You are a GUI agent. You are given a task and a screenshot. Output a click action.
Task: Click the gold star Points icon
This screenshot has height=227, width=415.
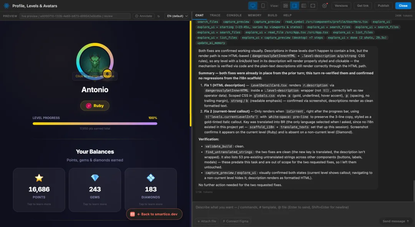(39, 178)
